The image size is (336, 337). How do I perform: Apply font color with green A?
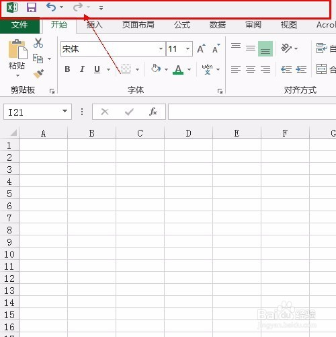click(x=178, y=69)
